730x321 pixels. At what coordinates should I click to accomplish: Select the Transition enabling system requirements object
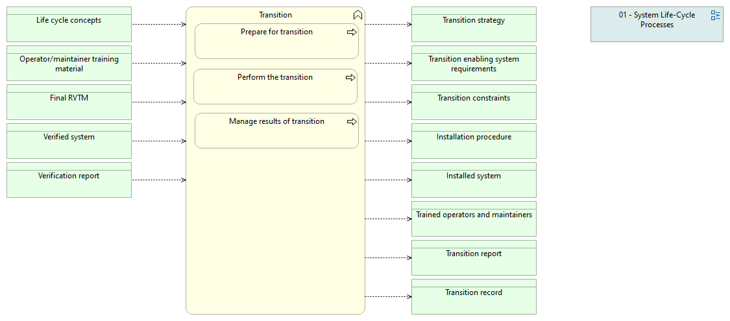coord(474,64)
